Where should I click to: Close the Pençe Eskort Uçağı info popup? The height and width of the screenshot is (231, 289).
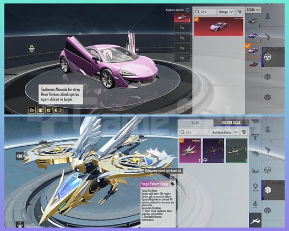click(x=172, y=178)
